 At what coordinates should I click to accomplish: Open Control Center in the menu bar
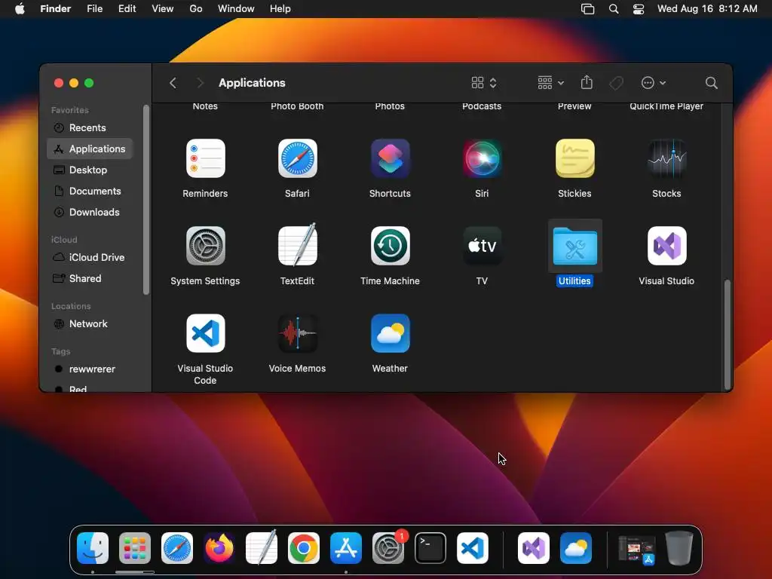(639, 9)
